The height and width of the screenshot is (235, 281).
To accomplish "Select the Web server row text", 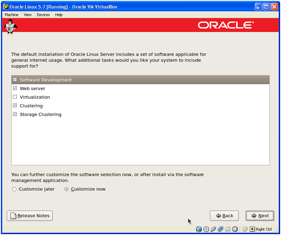I will (32, 88).
